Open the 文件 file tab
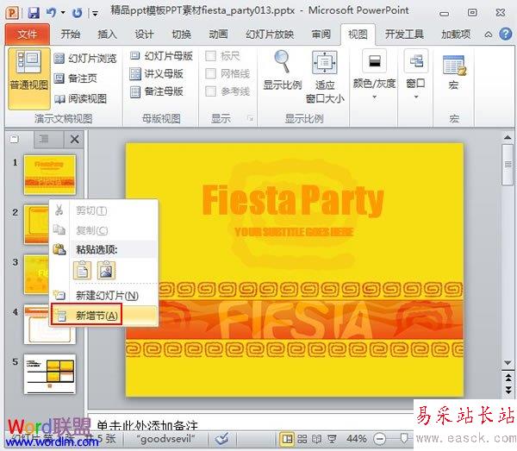 tap(28, 34)
